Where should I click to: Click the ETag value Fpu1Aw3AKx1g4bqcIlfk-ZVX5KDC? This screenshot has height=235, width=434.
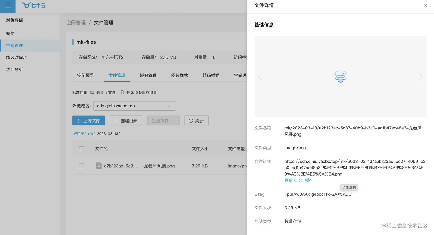point(318,194)
